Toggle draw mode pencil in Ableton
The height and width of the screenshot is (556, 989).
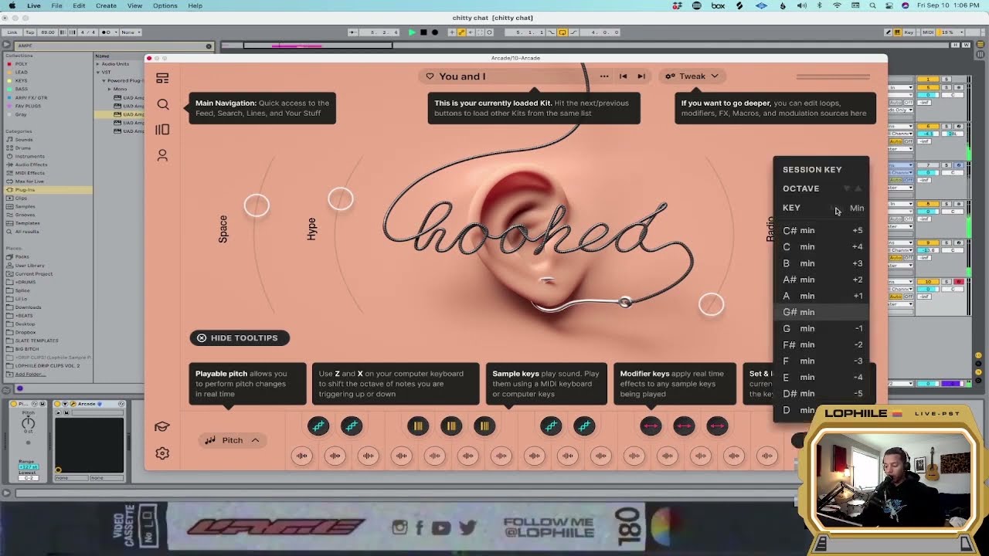[889, 32]
